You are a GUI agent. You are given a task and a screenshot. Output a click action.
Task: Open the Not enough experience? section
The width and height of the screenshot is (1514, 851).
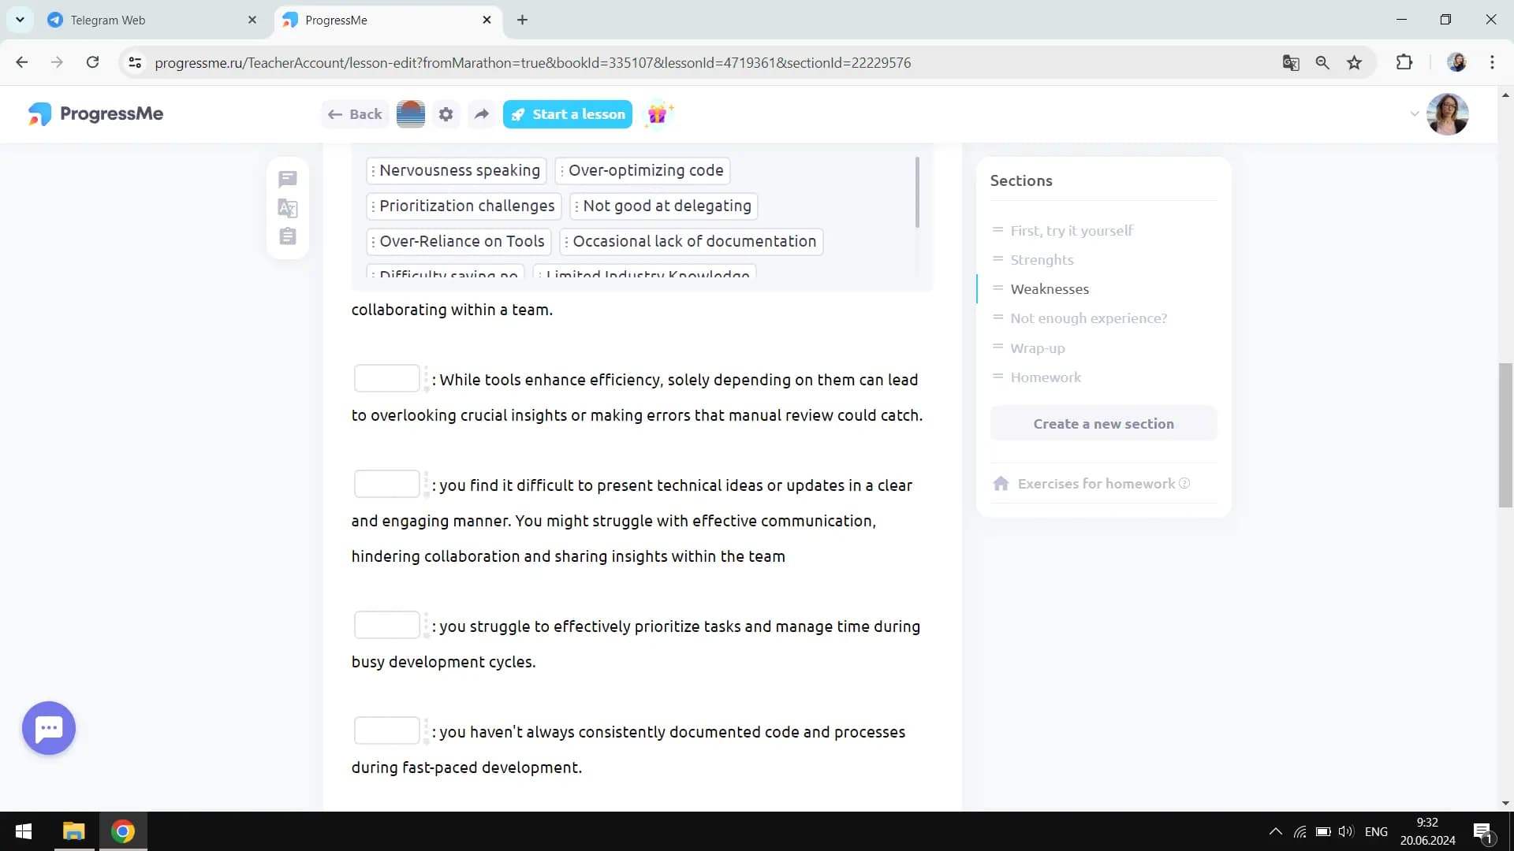[x=1088, y=318]
